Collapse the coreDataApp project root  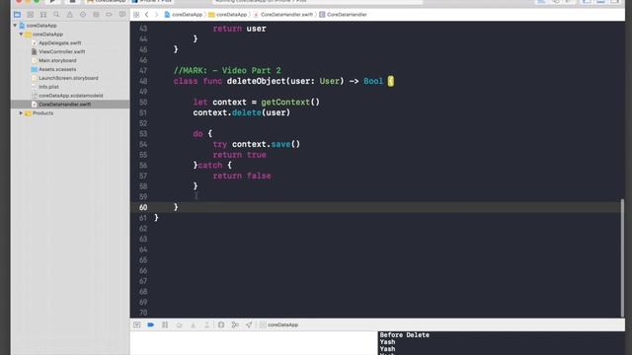click(16, 26)
